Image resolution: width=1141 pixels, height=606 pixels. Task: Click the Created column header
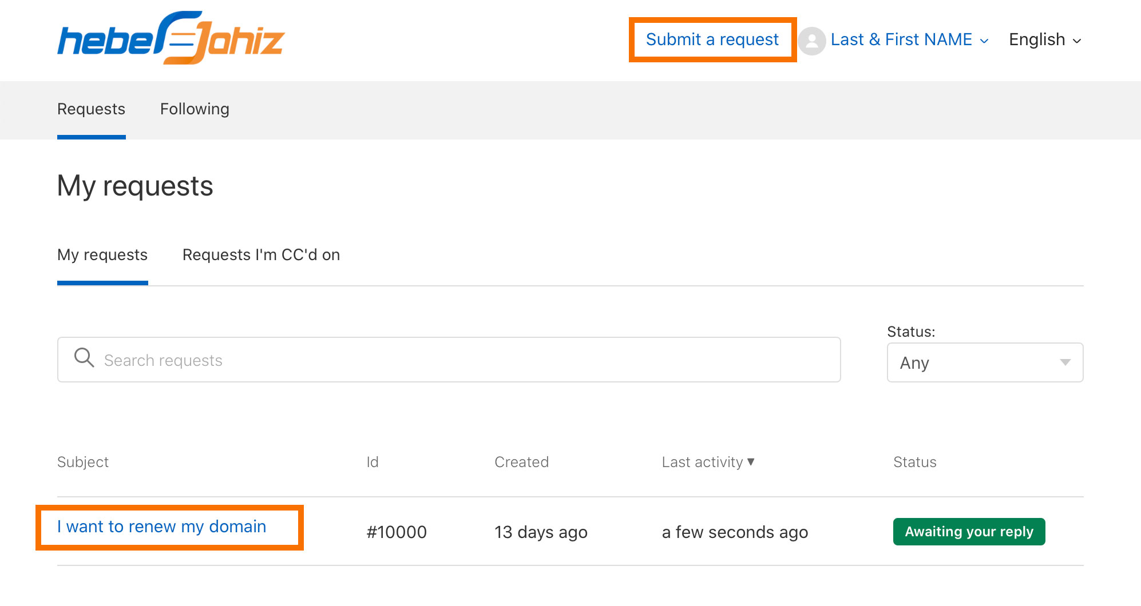point(521,462)
